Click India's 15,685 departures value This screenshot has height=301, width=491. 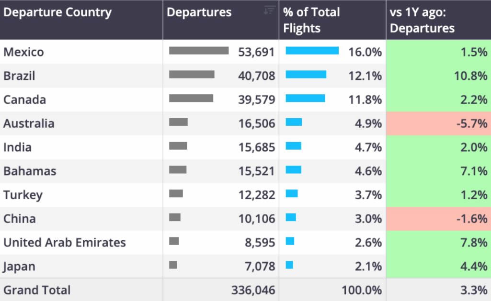257,147
